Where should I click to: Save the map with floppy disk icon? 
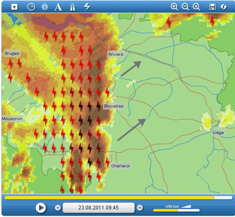[x=213, y=7]
